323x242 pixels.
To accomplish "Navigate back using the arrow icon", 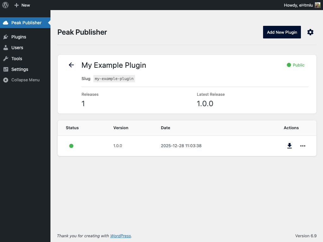I will 71,65.
